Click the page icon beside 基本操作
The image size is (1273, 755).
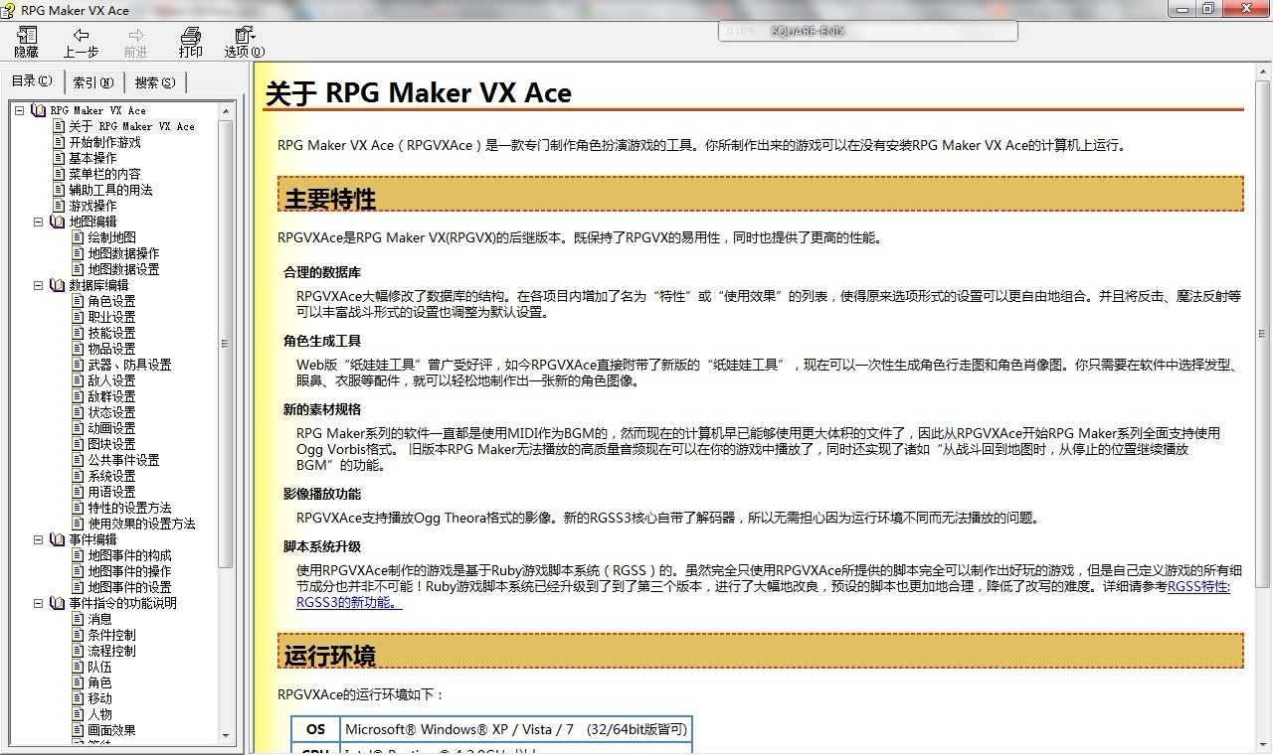click(x=60, y=158)
